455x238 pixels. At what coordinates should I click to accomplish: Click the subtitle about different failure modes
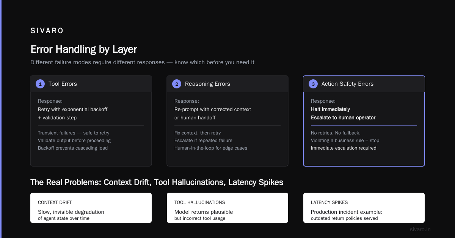coord(143,62)
